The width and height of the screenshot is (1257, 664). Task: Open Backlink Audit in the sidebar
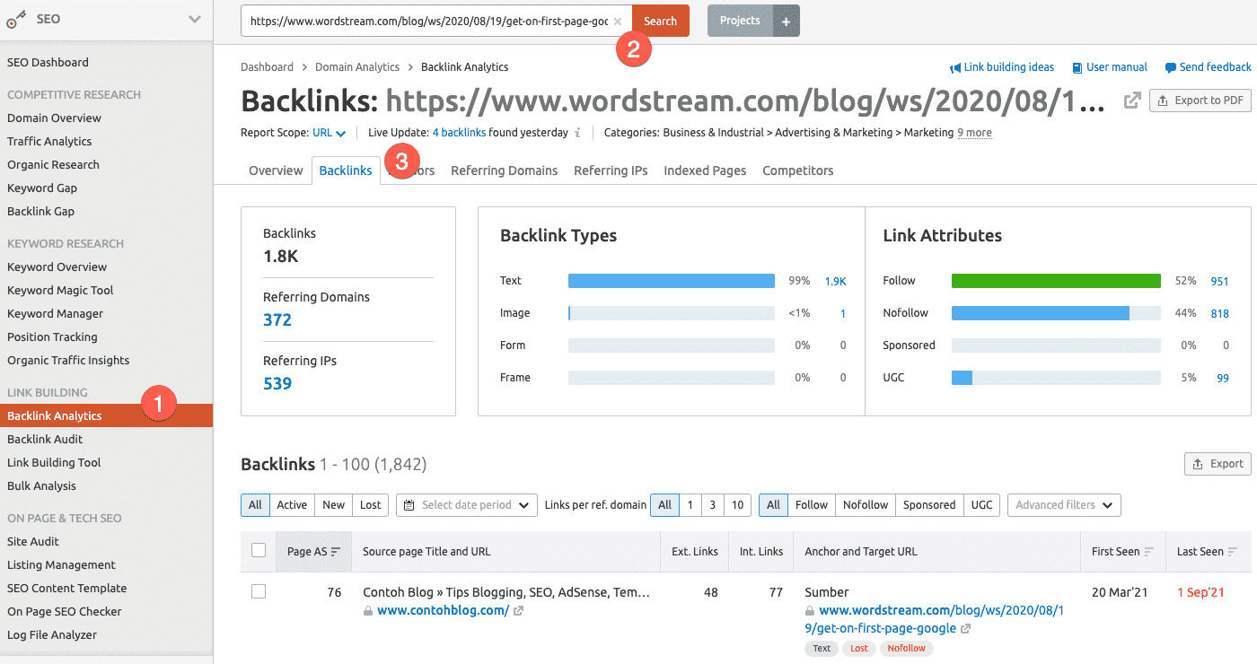click(x=45, y=440)
